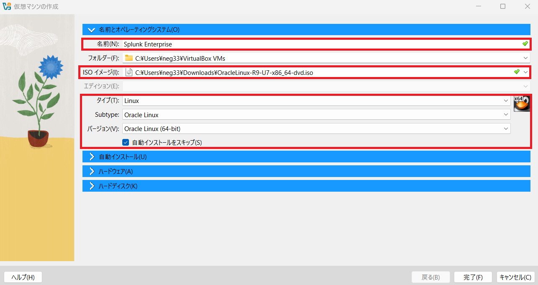Click the VirtualBox app icon in title bar

pos(7,6)
